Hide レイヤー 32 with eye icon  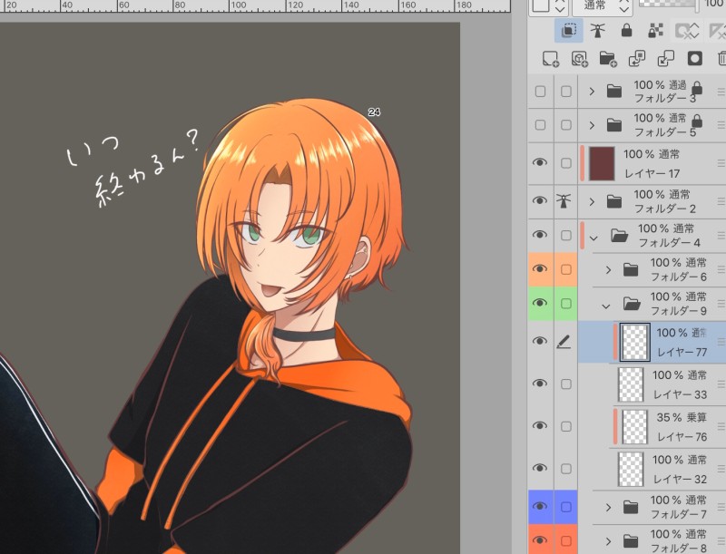click(540, 468)
